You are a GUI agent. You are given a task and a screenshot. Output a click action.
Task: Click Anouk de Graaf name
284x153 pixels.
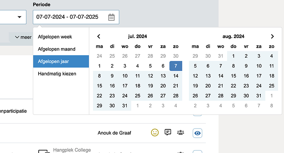[114, 133]
